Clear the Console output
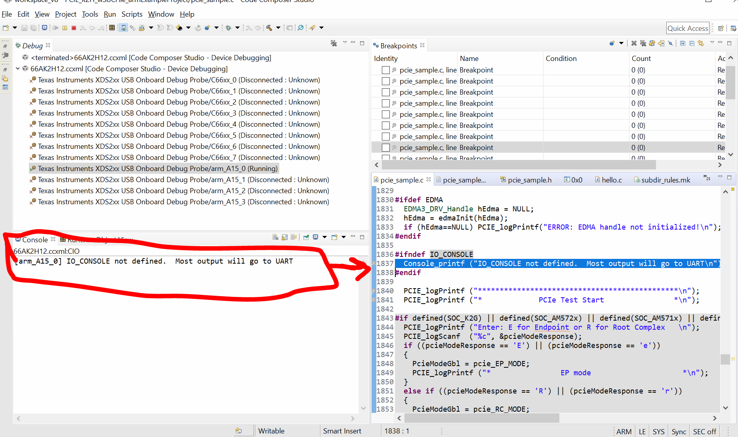 click(275, 237)
